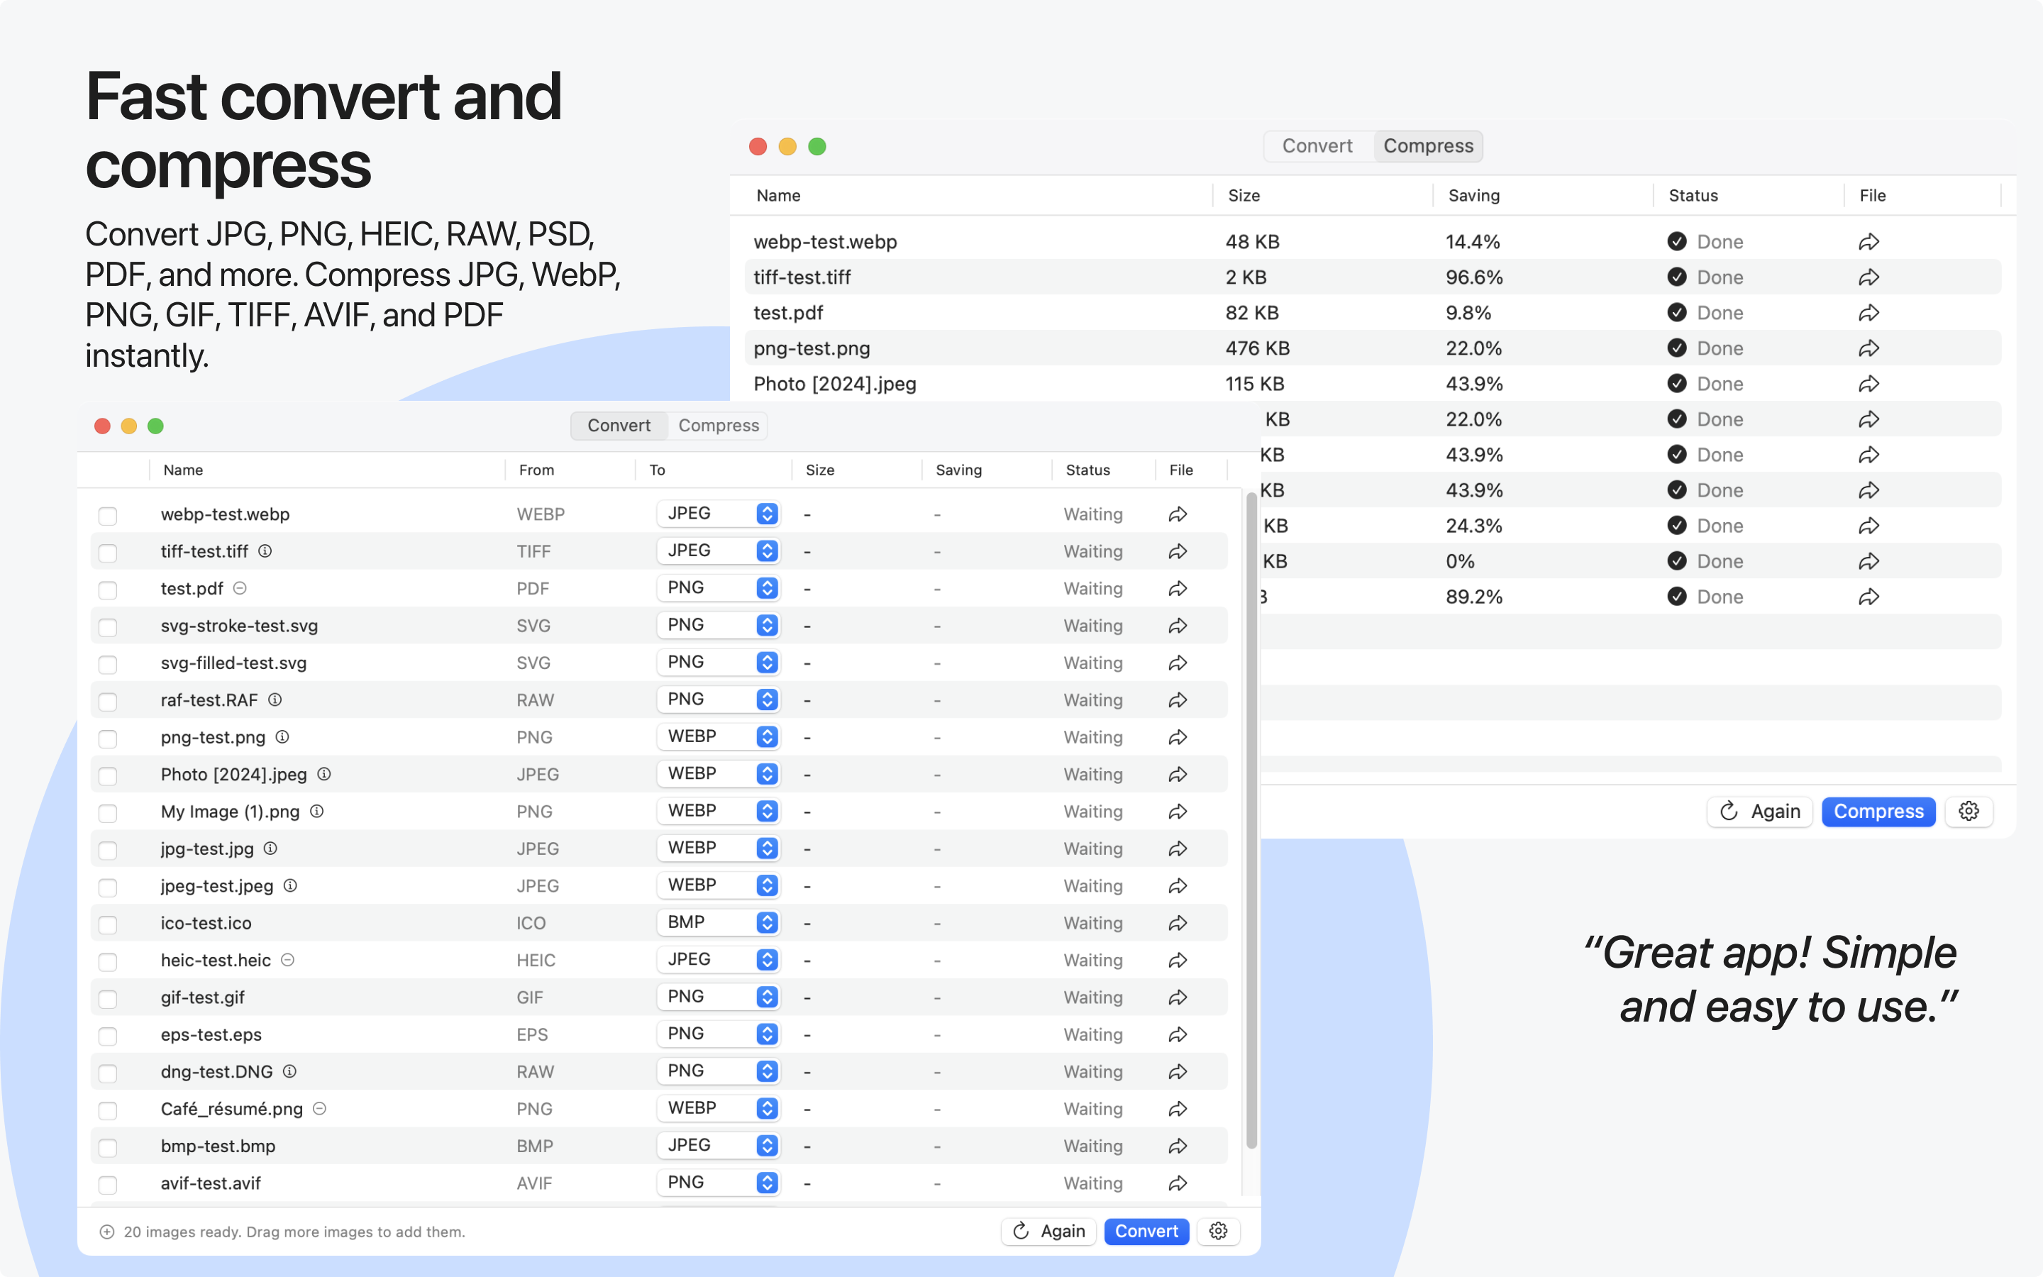This screenshot has height=1277, width=2043.
Task: Switch to the Compress tab in the Convert window
Action: tap(718, 425)
